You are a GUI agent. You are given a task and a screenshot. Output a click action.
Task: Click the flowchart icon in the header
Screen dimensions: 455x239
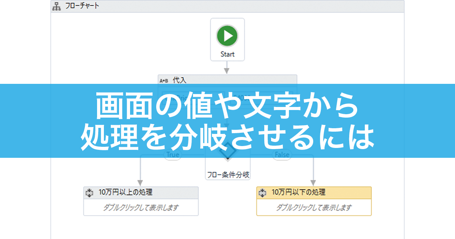[56, 6]
